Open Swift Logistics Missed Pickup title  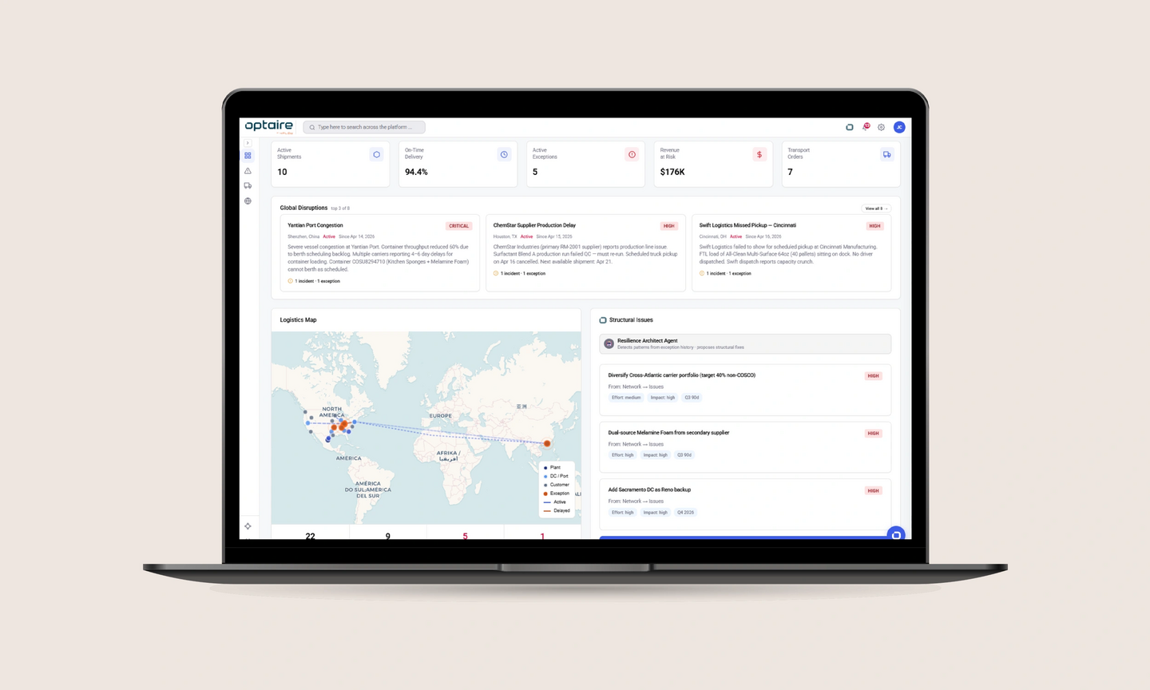click(747, 225)
